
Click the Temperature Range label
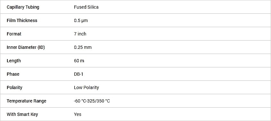[27, 101]
